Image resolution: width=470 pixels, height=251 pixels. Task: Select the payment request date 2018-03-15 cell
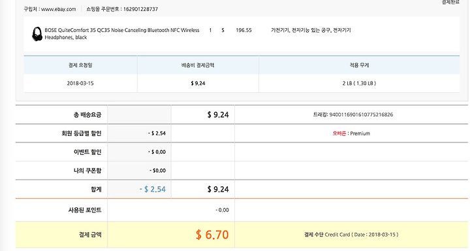(80, 83)
